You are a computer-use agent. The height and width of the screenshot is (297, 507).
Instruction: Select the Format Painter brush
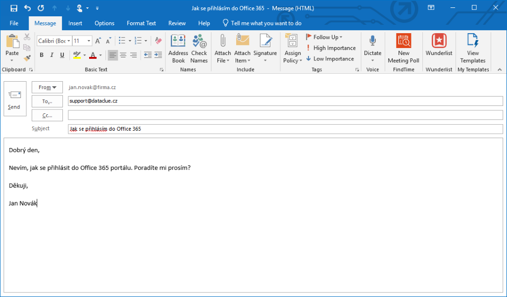(27, 58)
